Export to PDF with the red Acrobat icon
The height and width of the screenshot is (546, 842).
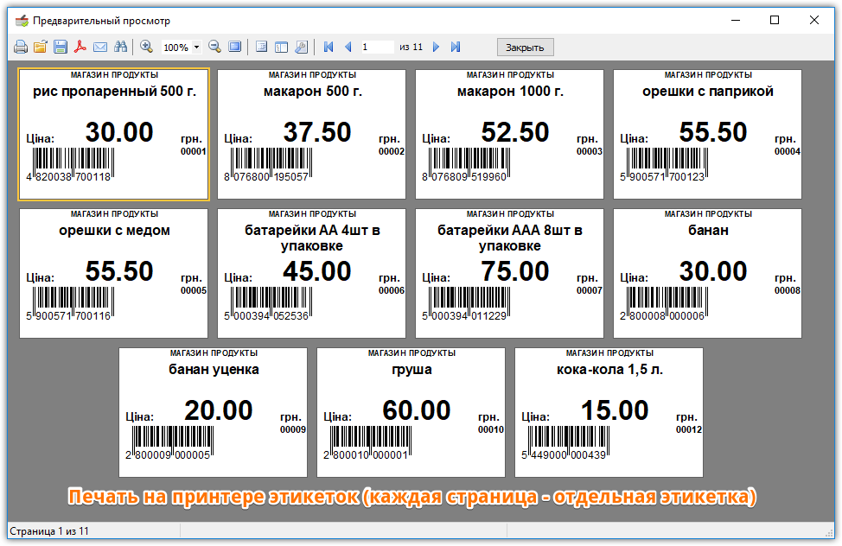click(x=80, y=48)
